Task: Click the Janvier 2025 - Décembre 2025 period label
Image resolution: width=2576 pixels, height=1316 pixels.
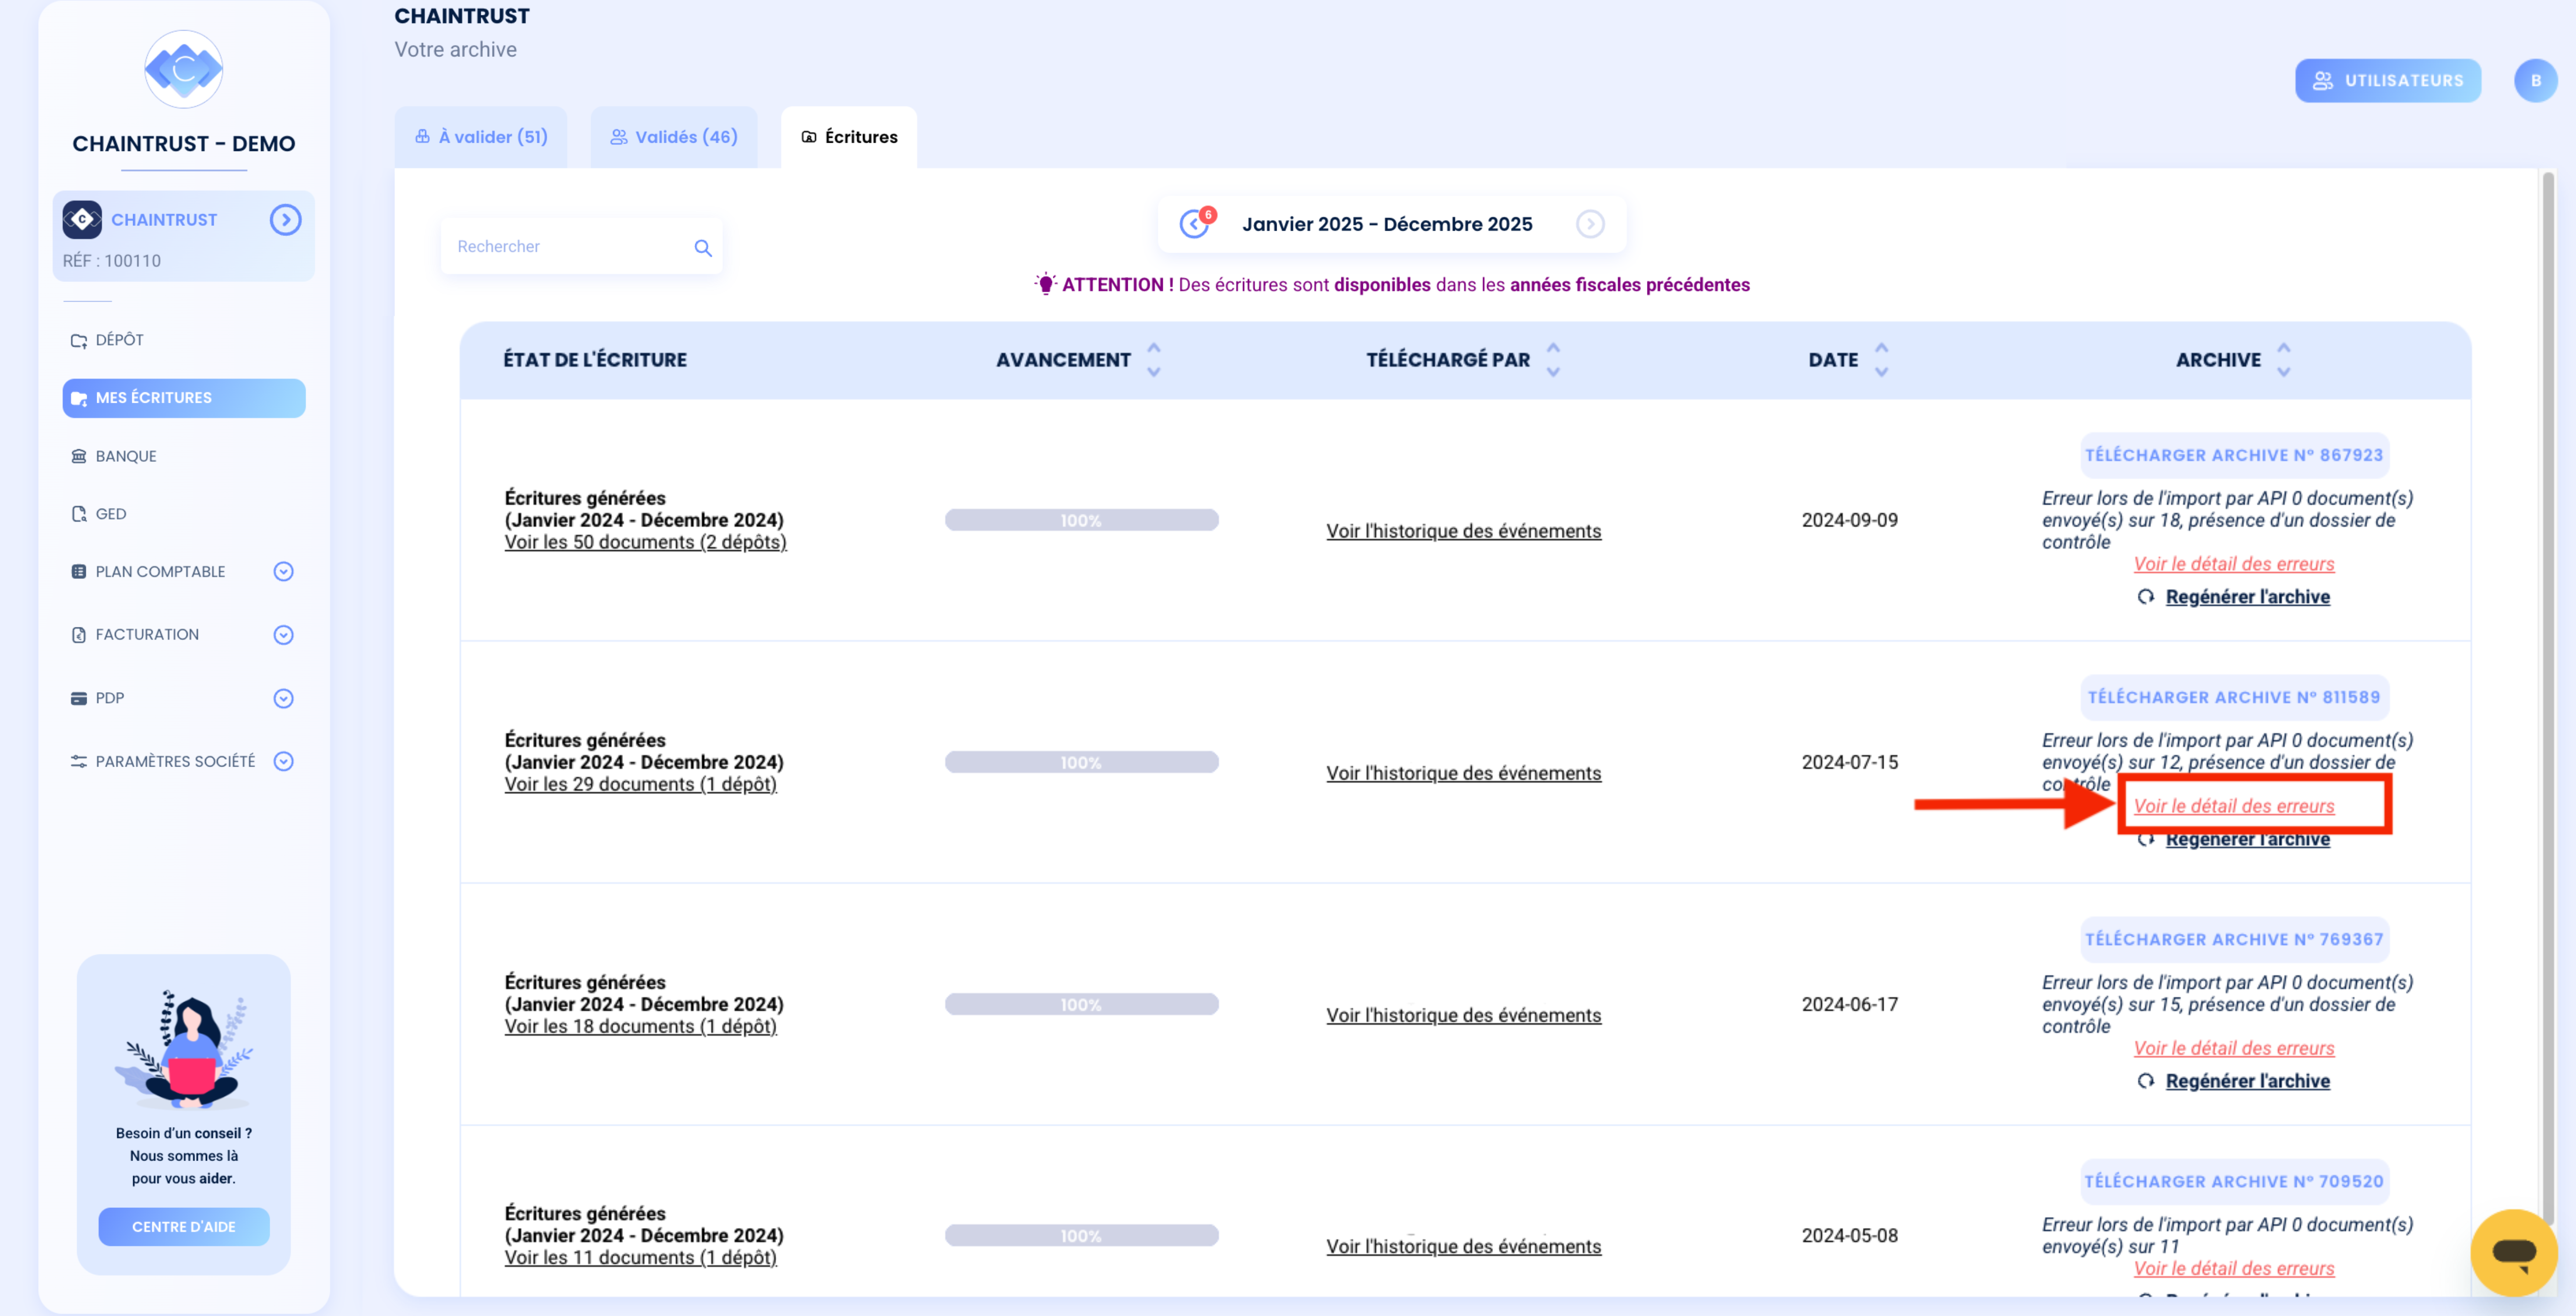Action: tap(1387, 224)
